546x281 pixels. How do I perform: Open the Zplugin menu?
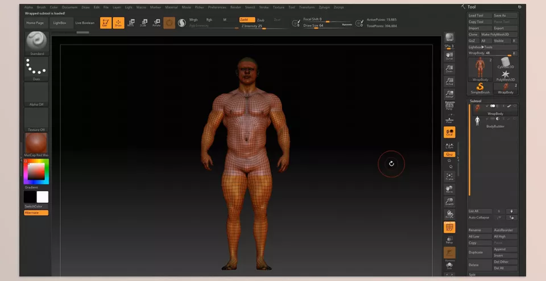click(x=325, y=7)
